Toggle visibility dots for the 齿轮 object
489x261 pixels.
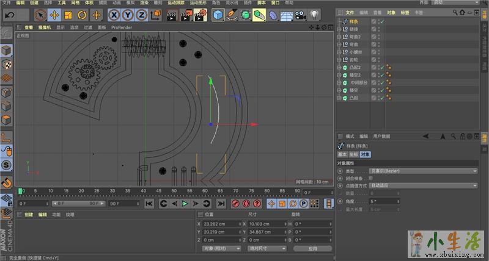pos(380,60)
